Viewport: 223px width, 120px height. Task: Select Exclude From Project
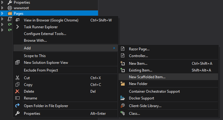(x=66, y=70)
